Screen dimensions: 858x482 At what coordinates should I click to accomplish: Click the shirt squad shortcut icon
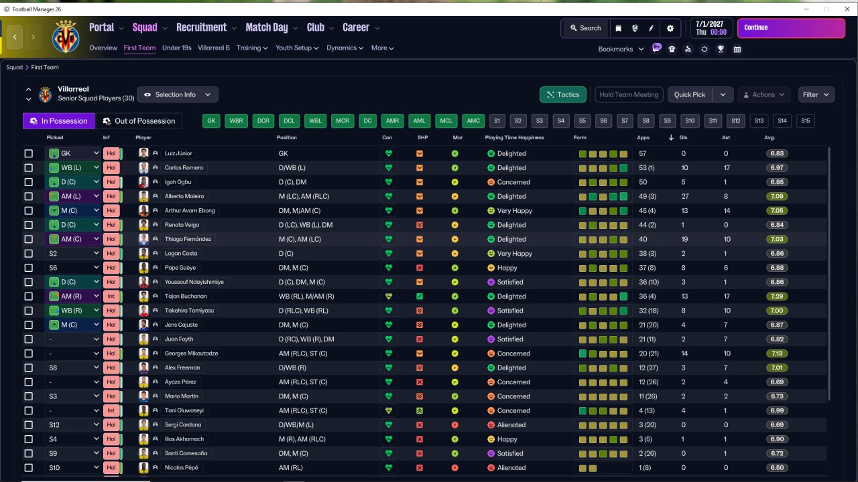pyautogui.click(x=672, y=49)
